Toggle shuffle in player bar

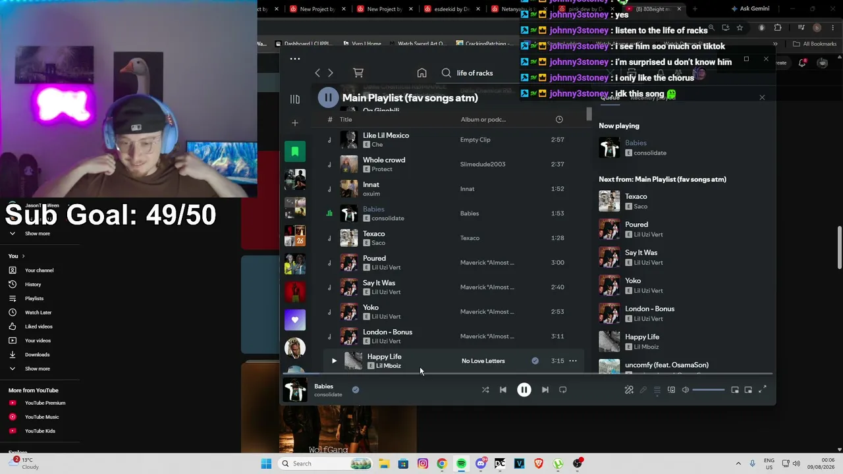[485, 390]
